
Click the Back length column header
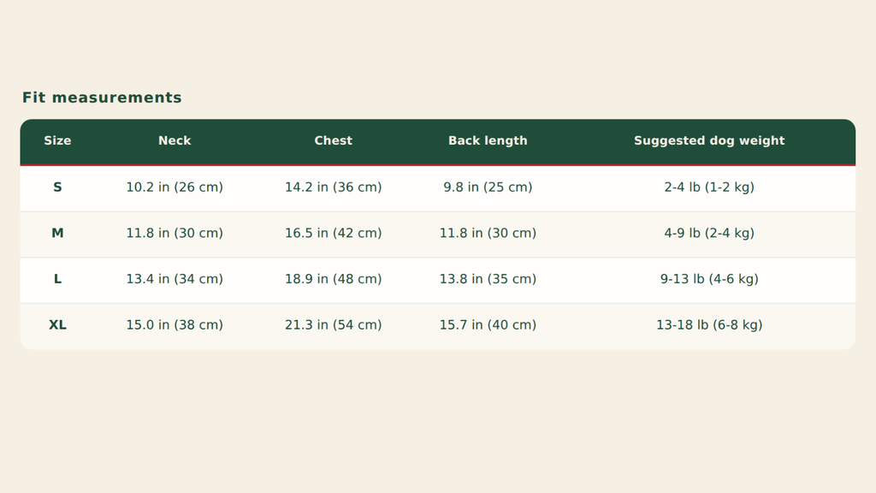click(x=488, y=141)
